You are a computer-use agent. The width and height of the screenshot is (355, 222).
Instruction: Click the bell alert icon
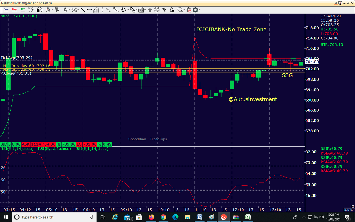(x=172, y=10)
